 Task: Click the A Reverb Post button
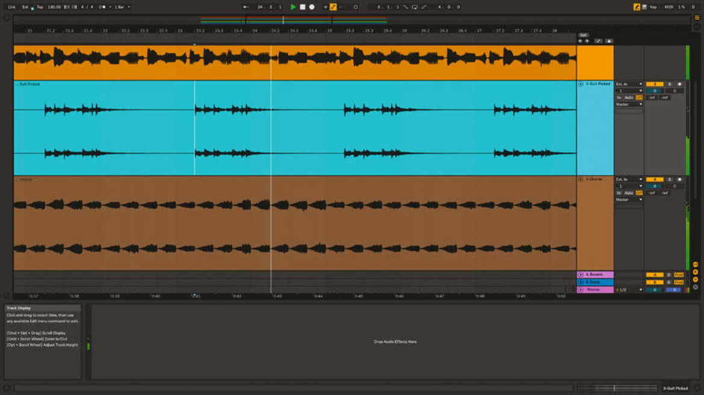pyautogui.click(x=679, y=275)
